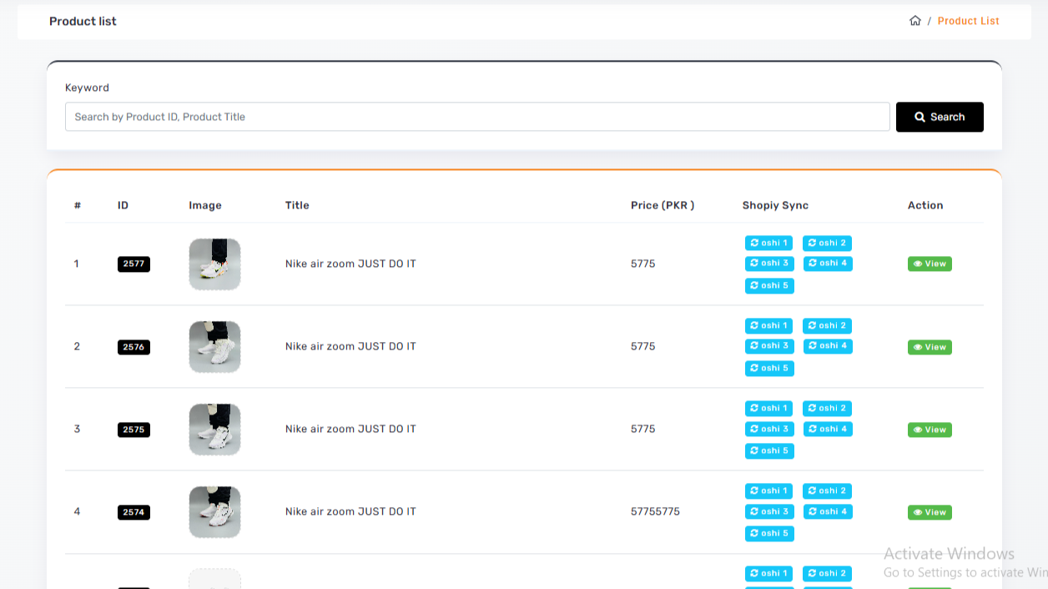Open thumbnail image of product 2577
The width and height of the screenshot is (1048, 589).
(214, 264)
